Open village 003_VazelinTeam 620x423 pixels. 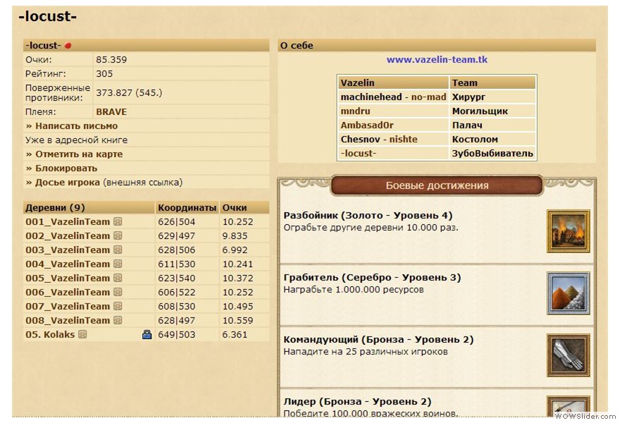pos(68,250)
